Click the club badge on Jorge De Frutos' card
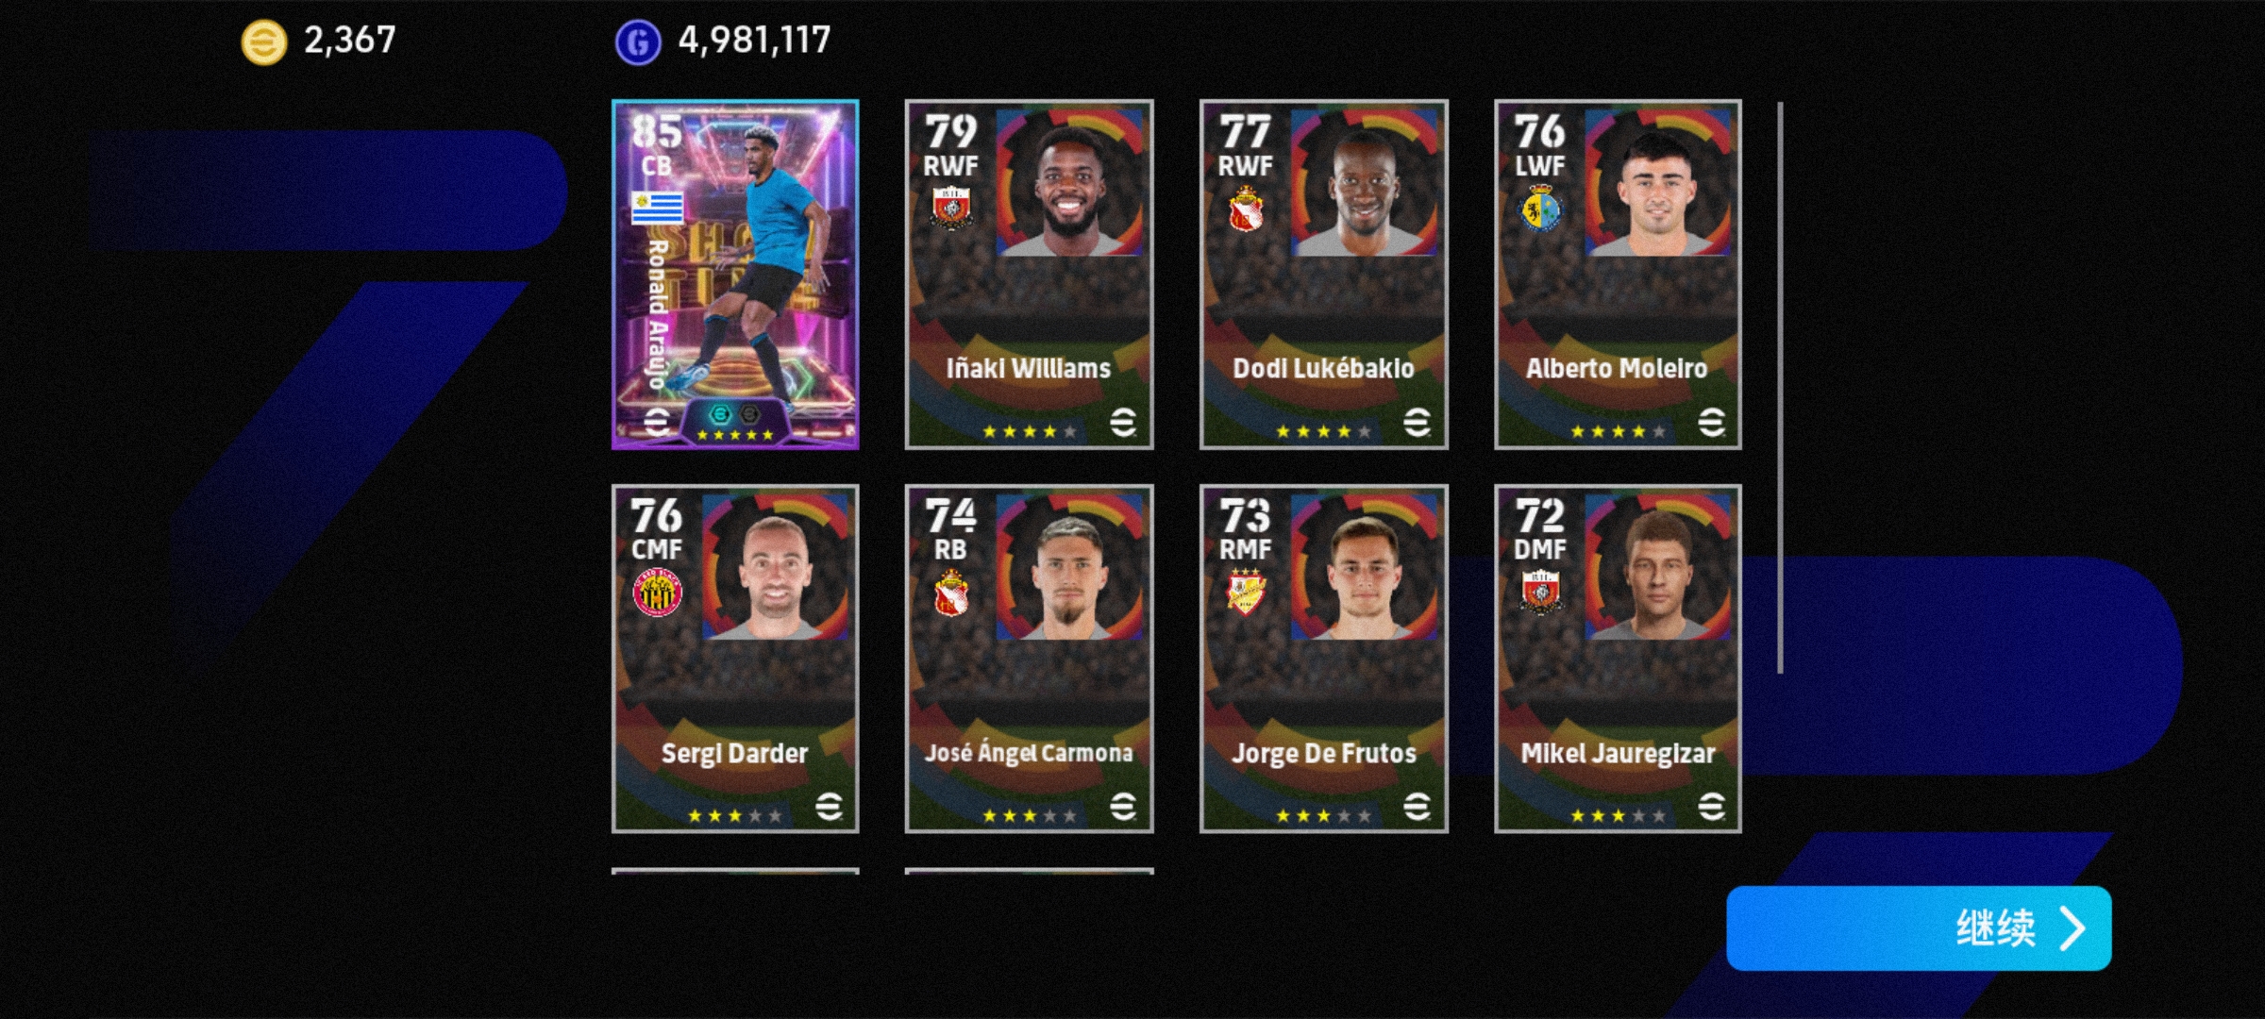Screen dimensions: 2265x1019 1246,593
